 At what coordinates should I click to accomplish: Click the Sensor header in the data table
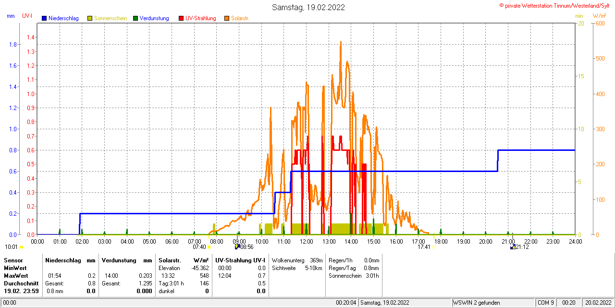click(x=13, y=260)
